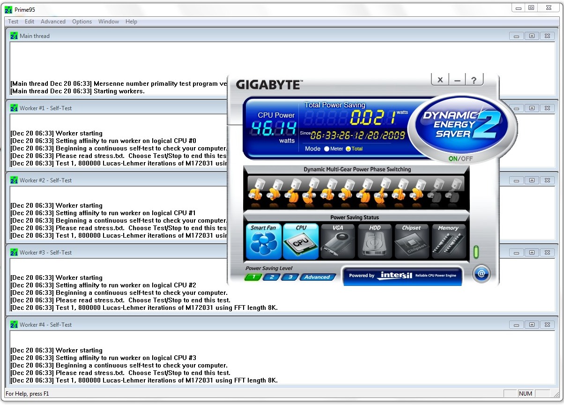Select the Memory power saving icon

pyautogui.click(x=449, y=241)
